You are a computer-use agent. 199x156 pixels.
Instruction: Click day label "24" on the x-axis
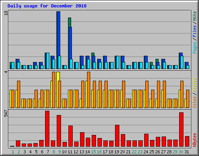pyautogui.click(x=146, y=152)
